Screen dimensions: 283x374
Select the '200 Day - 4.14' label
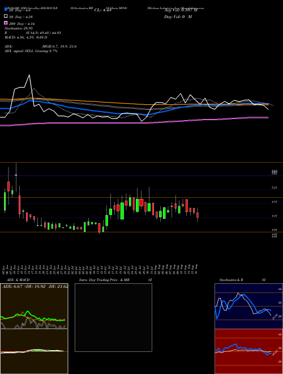(22, 24)
